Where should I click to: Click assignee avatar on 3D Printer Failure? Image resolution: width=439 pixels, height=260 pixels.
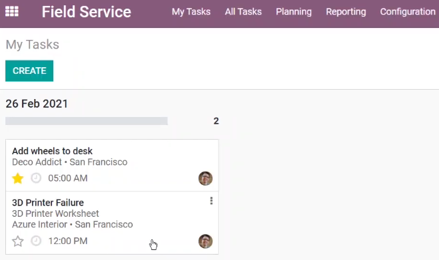tap(205, 241)
